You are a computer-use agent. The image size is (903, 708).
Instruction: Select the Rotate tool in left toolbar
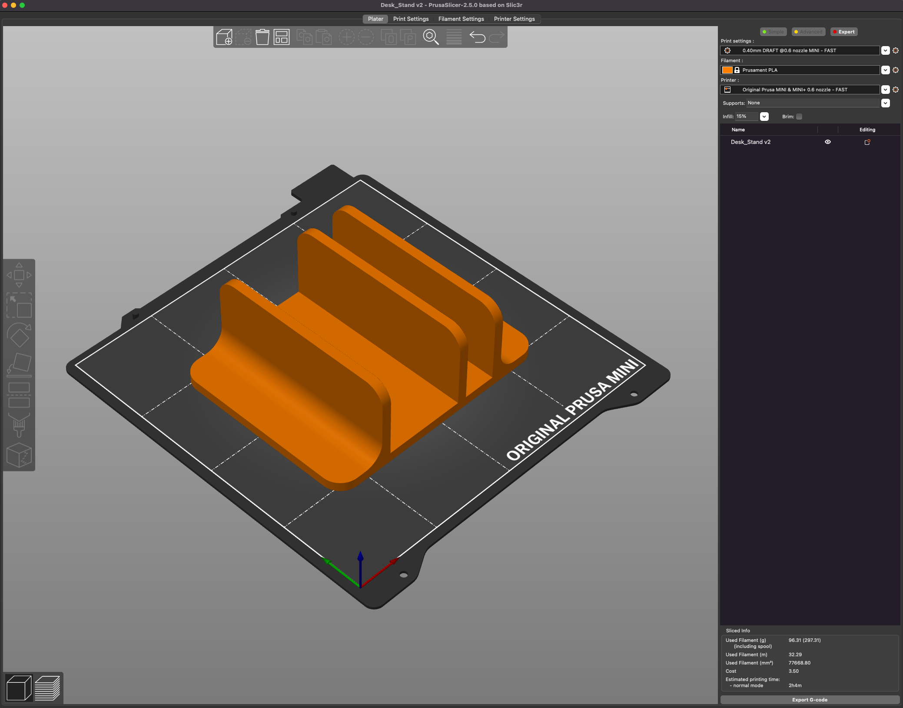tap(19, 335)
